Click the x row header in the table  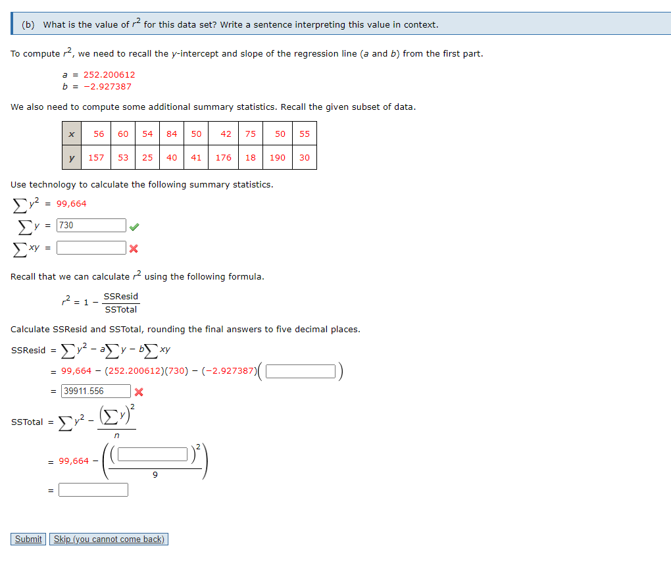click(x=72, y=133)
